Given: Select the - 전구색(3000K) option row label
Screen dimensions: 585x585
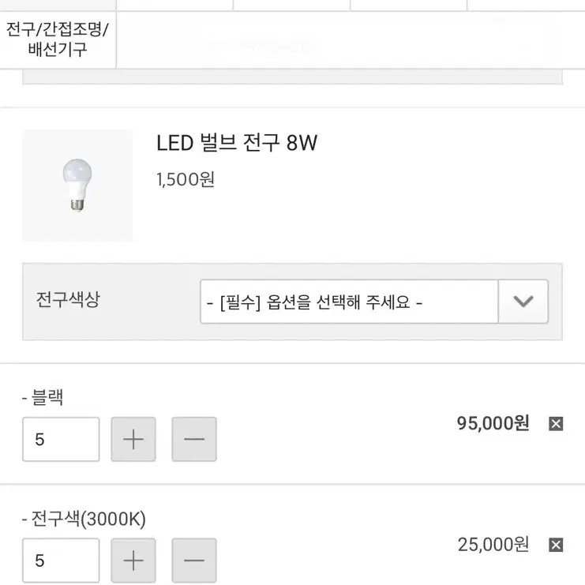Looking at the screenshot, I should (x=84, y=519).
